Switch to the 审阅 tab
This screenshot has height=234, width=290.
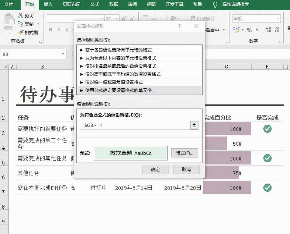132,4
